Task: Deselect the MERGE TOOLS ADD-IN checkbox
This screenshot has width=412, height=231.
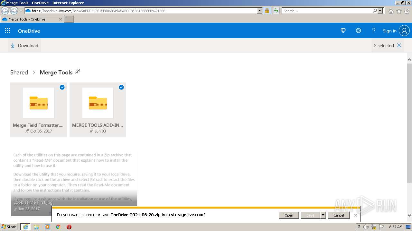Action: [x=121, y=87]
